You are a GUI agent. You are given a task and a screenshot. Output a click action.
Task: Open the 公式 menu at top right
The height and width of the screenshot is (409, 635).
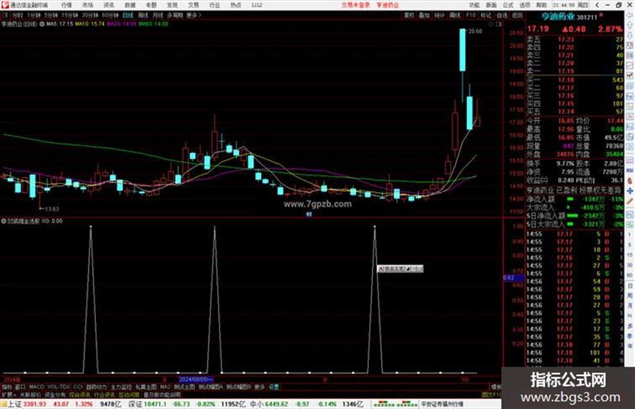[x=508, y=5]
